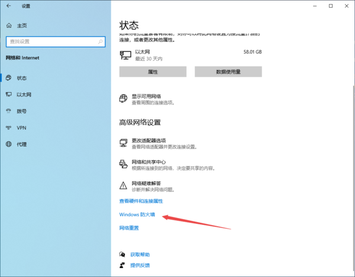355x277 pixels.
Task: Click the 属性 button
Action: click(x=153, y=71)
